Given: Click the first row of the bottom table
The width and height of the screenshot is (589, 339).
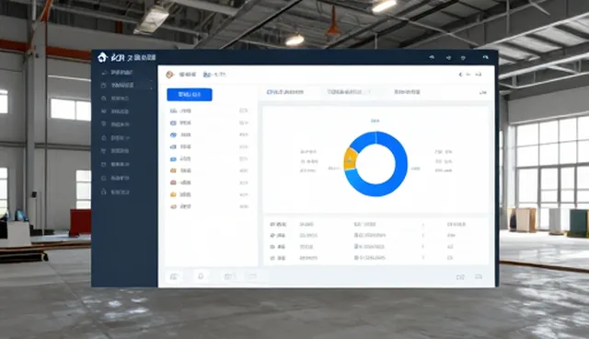Looking at the screenshot, I should 375,225.
